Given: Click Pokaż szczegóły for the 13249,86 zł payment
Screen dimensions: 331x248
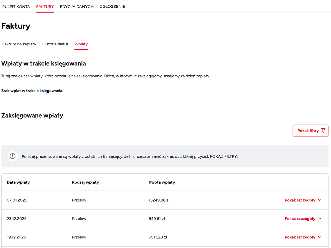Looking at the screenshot, I should (300, 200).
